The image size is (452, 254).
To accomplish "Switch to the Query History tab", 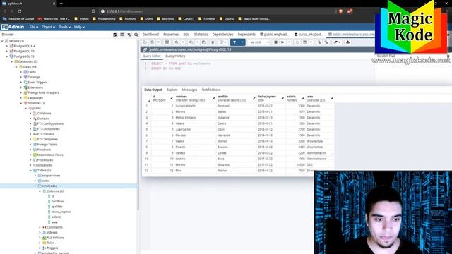I will (x=175, y=56).
